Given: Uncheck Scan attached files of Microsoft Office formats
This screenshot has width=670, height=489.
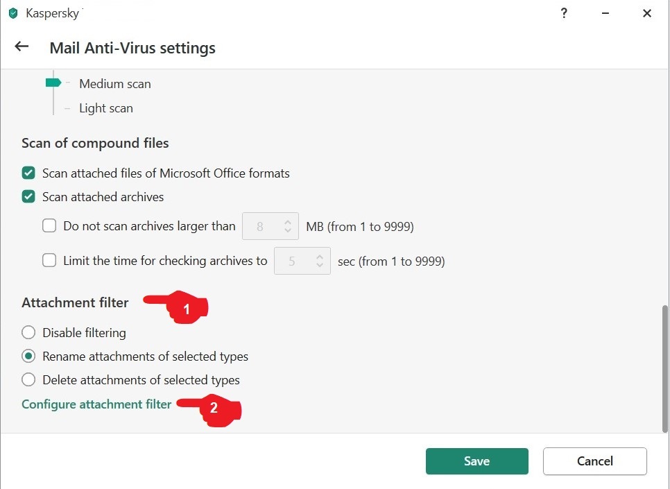Looking at the screenshot, I should (x=28, y=173).
